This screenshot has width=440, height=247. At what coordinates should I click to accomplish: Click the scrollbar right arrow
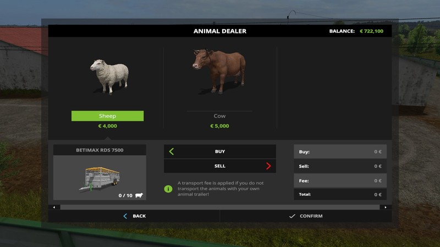point(386,207)
